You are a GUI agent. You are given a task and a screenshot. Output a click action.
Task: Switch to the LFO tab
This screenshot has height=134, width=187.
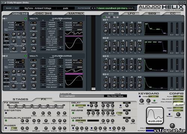131,13
